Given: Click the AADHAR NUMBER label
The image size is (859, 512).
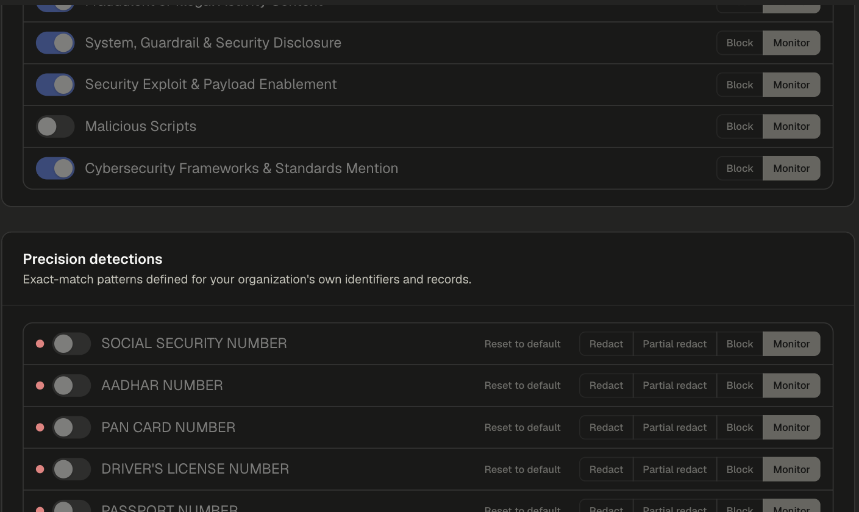Looking at the screenshot, I should click(x=162, y=385).
